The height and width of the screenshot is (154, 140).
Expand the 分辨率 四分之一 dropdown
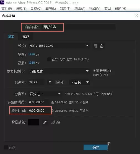[x=45, y=94]
